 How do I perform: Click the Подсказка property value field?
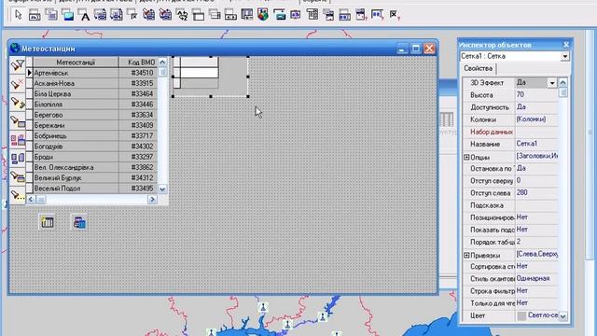[x=536, y=205]
